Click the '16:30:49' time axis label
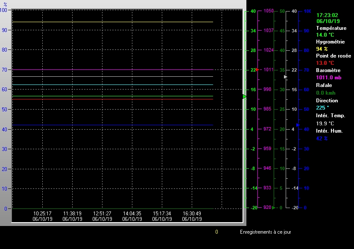Image resolution: width=354 pixels, height=249 pixels. [x=192, y=213]
